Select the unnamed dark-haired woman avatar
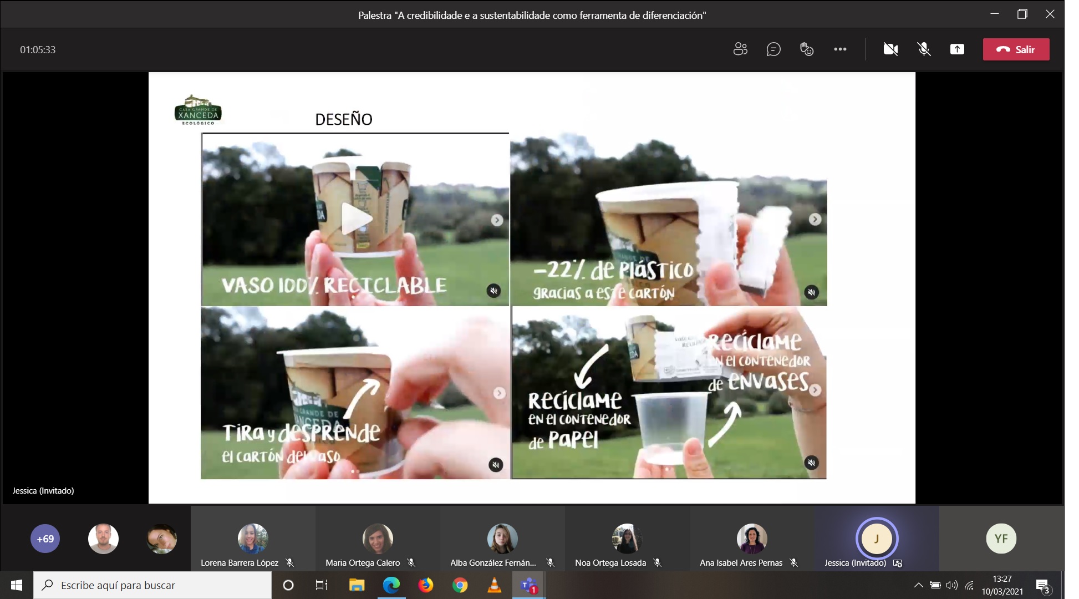Viewport: 1079px width, 599px height. click(x=162, y=539)
